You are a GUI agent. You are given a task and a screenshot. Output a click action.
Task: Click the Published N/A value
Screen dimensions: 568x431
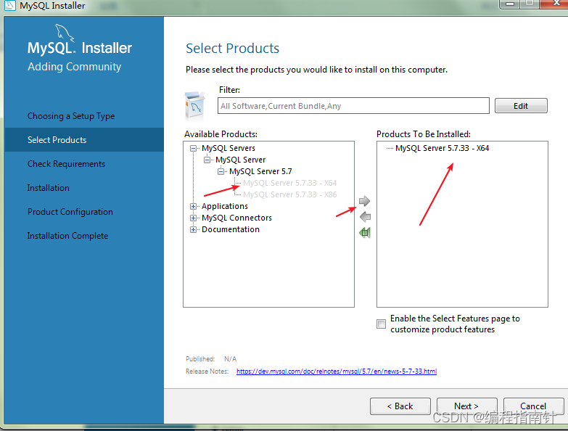[x=231, y=359]
